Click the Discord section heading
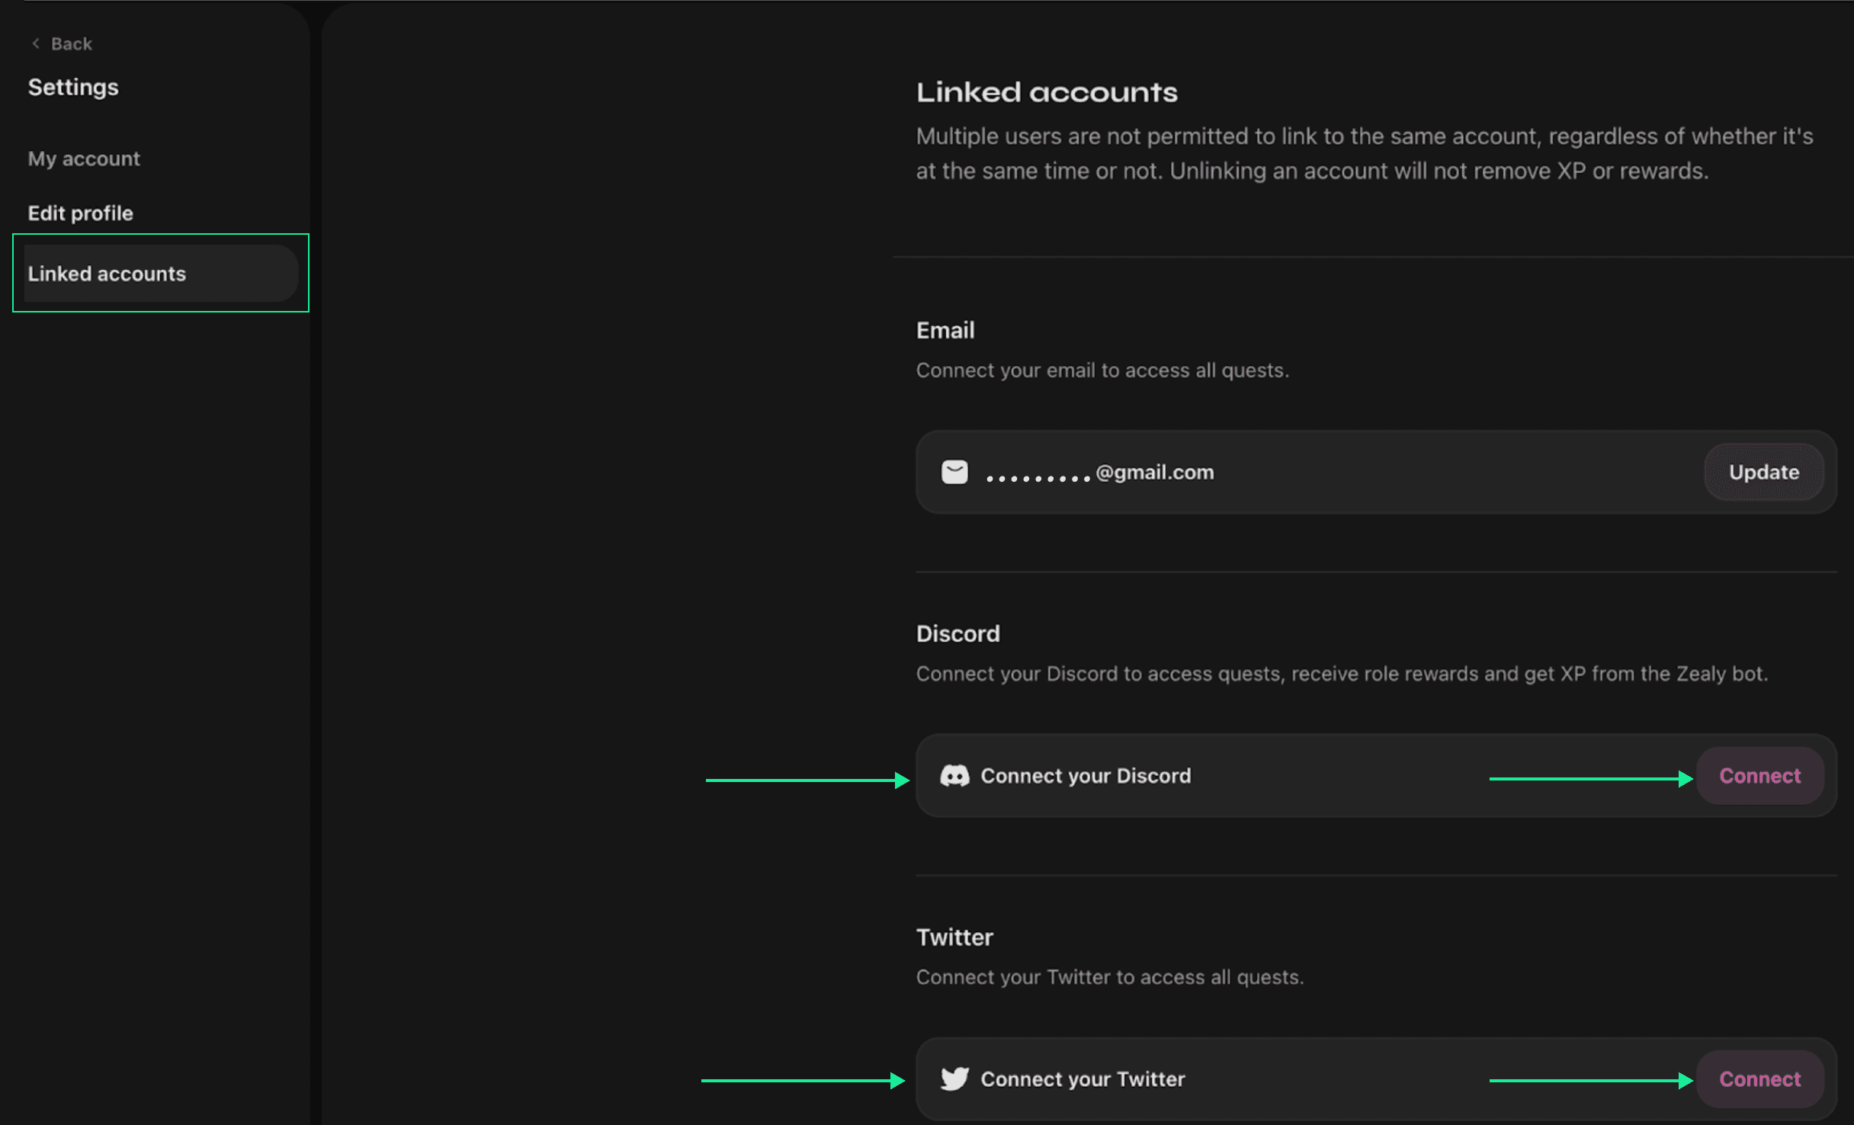The width and height of the screenshot is (1854, 1125). pos(957,633)
